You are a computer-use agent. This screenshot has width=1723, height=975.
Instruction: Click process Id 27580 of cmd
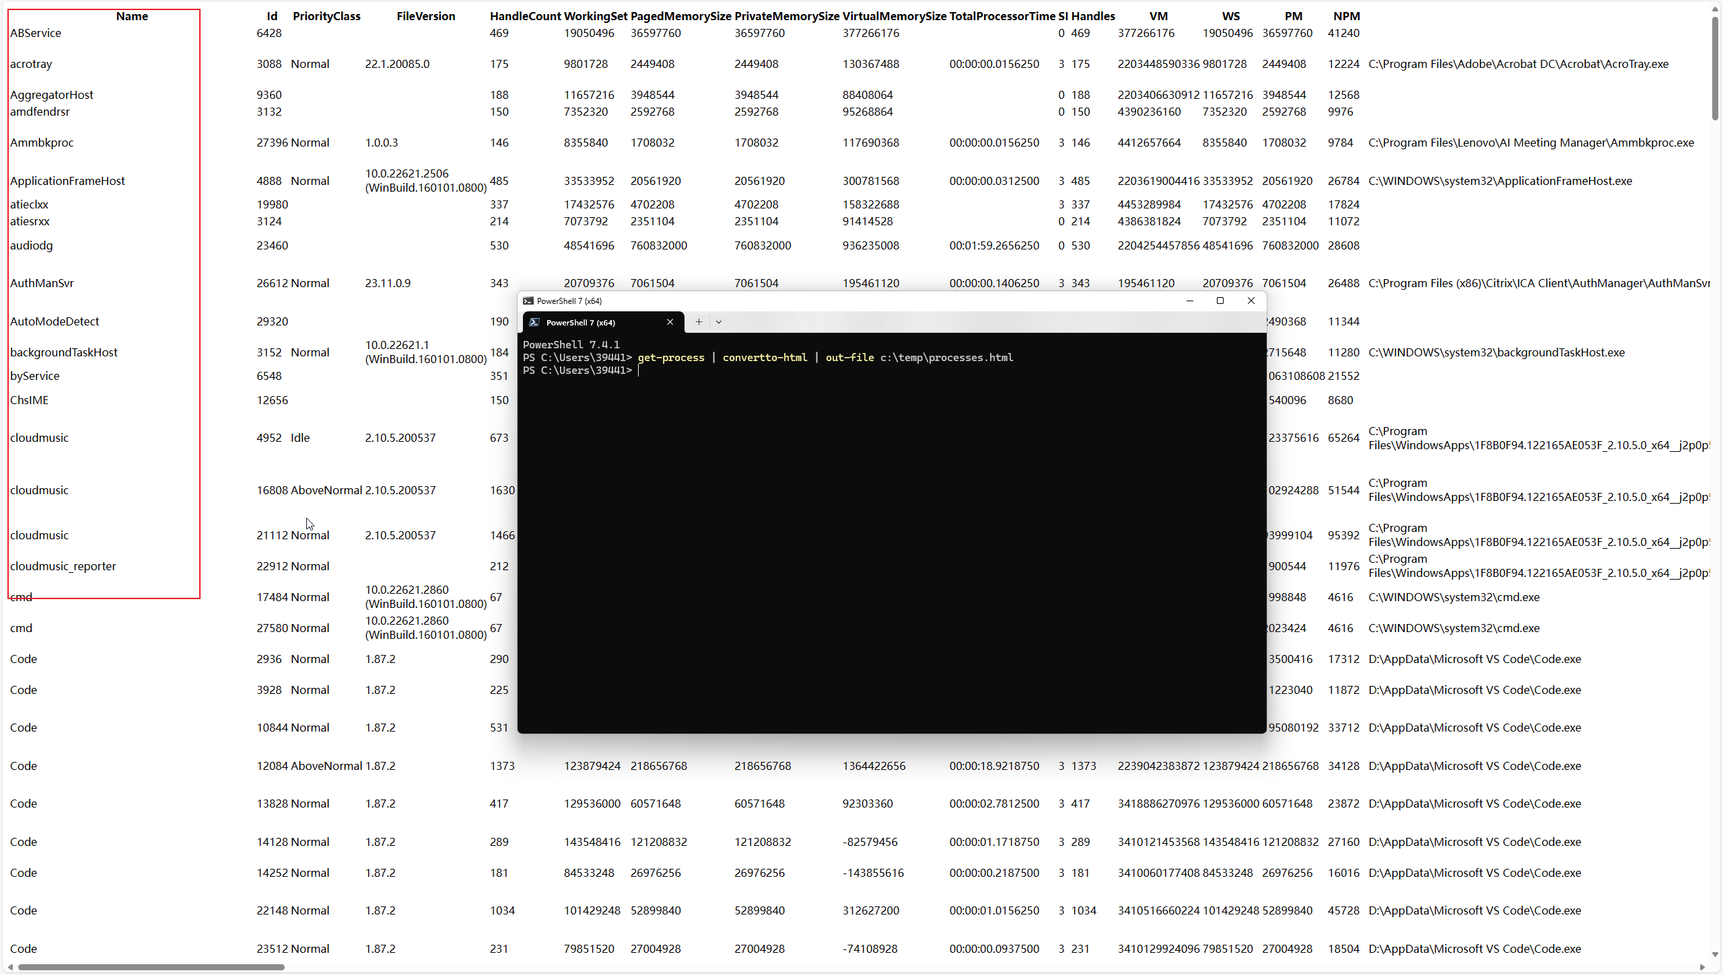point(272,628)
